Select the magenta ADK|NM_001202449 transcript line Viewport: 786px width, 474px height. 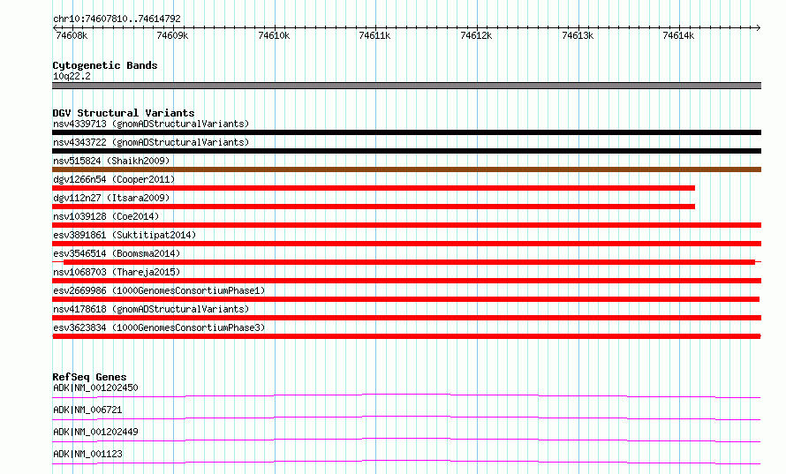pyautogui.click(x=406, y=440)
